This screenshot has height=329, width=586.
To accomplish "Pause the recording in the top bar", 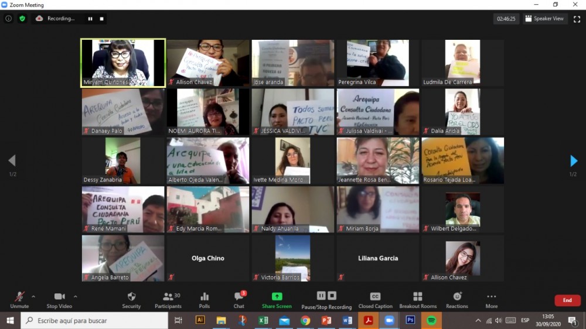I will (x=90, y=19).
